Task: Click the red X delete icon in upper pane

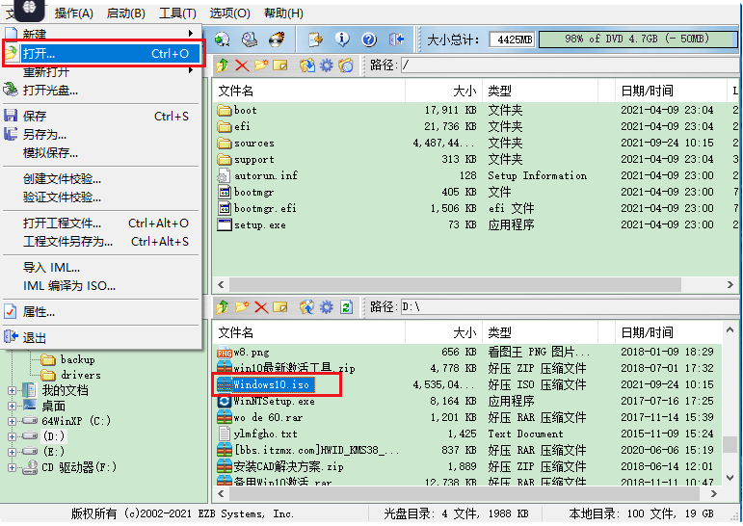Action: pyautogui.click(x=242, y=66)
